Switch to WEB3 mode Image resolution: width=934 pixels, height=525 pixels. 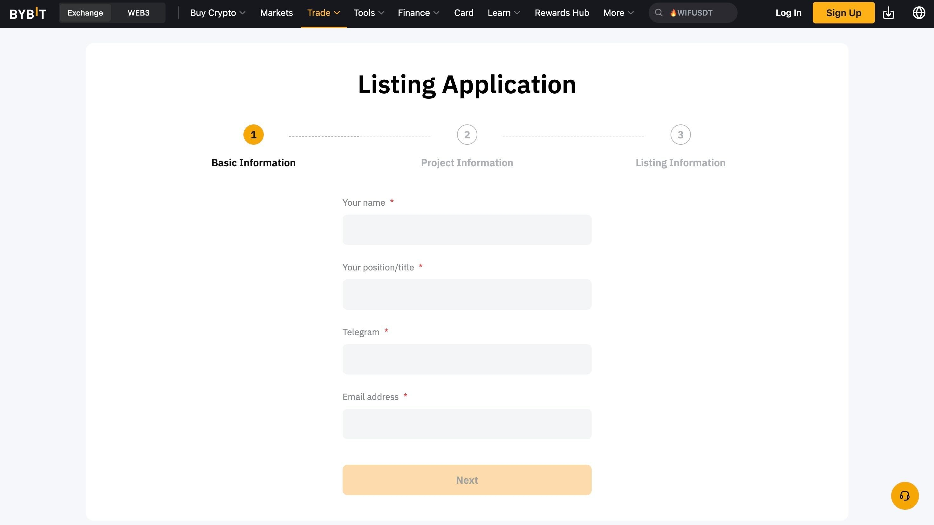[x=139, y=13]
